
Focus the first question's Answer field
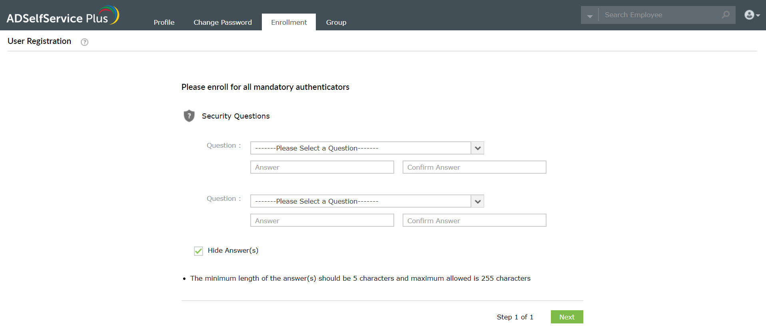pyautogui.click(x=322, y=167)
